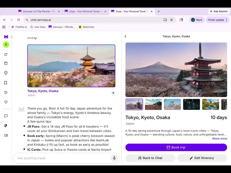The height and width of the screenshot is (173, 231).
Task: Open Chrome three-dot menu
Action: (227, 20)
